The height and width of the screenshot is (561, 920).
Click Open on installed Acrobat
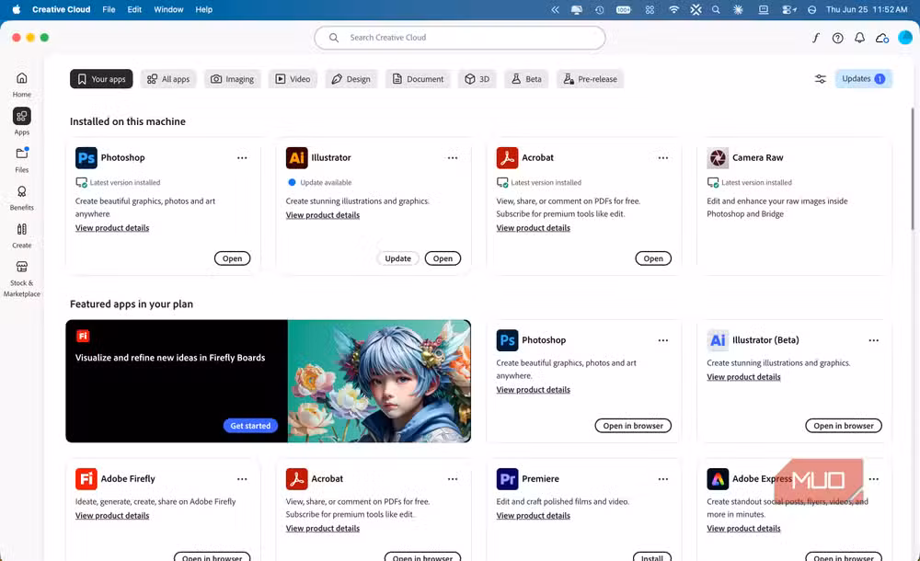[x=653, y=258]
